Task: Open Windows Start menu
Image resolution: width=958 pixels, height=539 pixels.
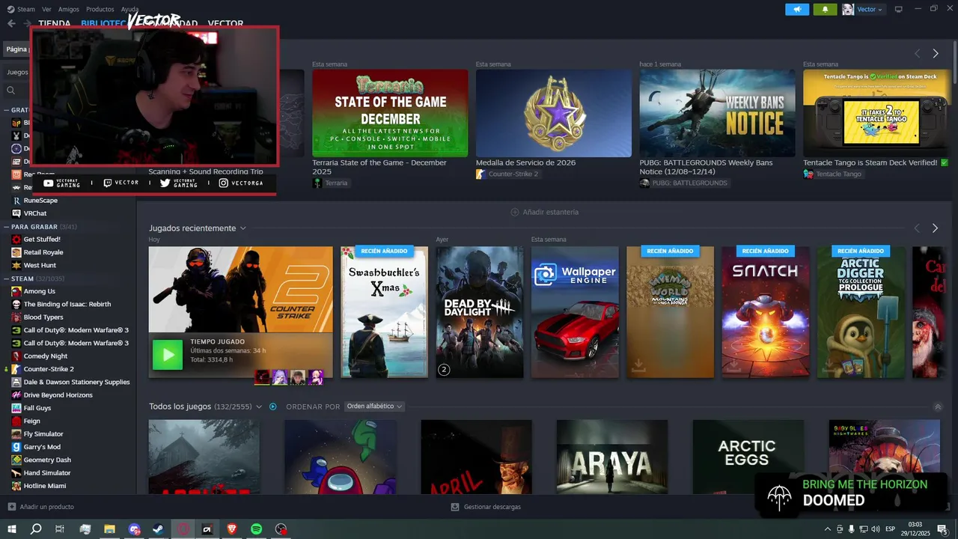Action: tap(11, 529)
